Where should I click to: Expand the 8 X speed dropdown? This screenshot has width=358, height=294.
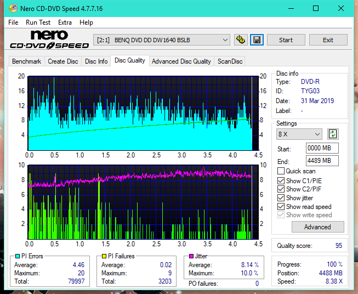[x=299, y=134]
